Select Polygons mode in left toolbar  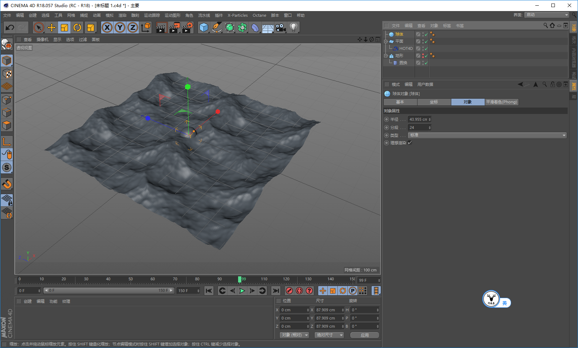tap(7, 125)
